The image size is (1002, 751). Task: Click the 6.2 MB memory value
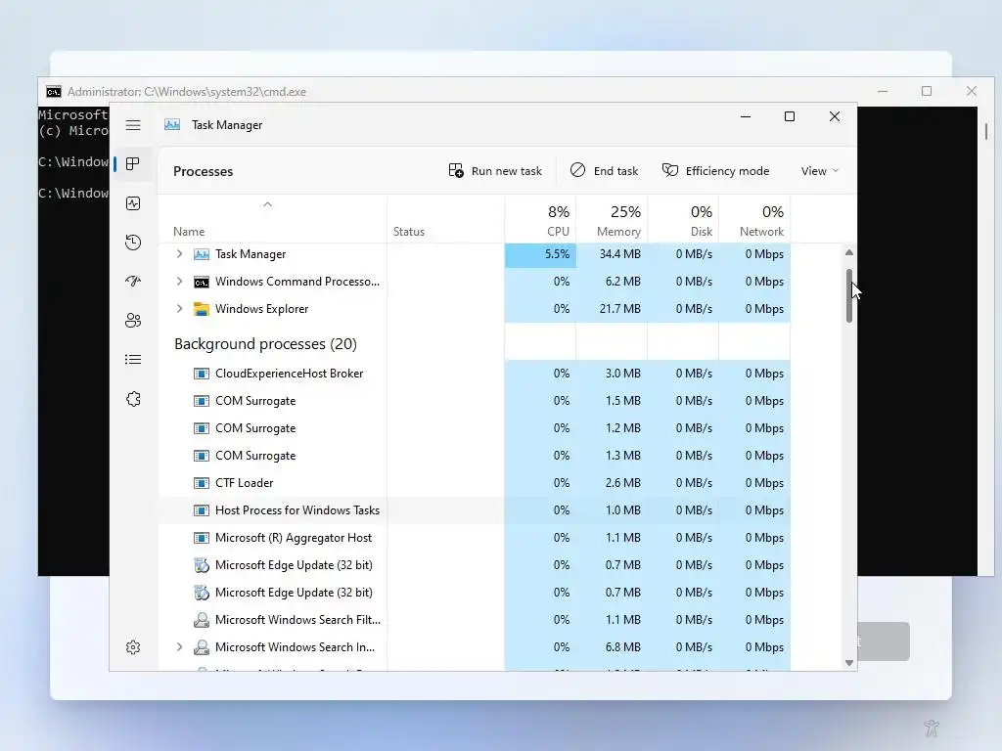[x=623, y=282]
